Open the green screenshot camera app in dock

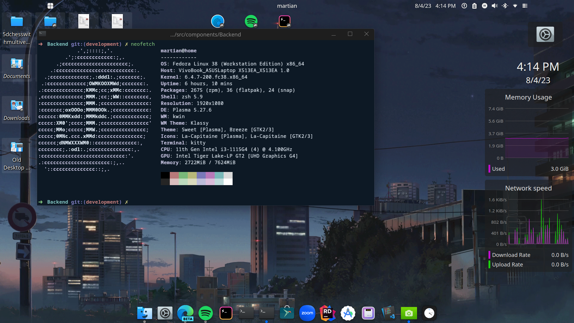[x=409, y=313]
